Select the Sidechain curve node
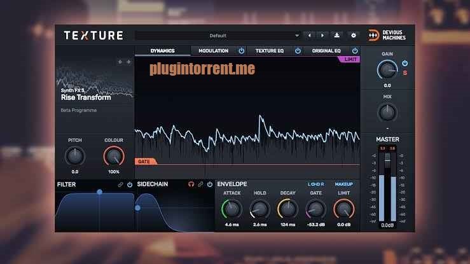 click(137, 207)
